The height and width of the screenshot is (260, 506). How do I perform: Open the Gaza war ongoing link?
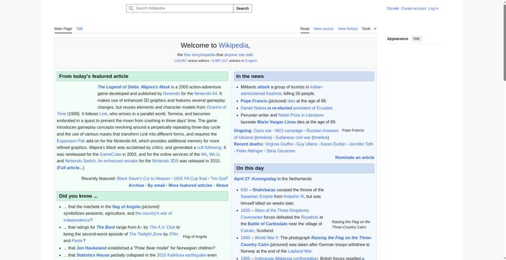click(262, 131)
